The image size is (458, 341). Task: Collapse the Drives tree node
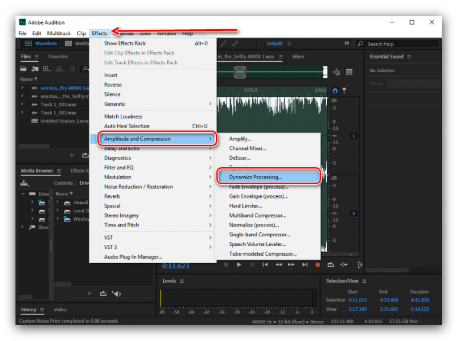pos(23,193)
